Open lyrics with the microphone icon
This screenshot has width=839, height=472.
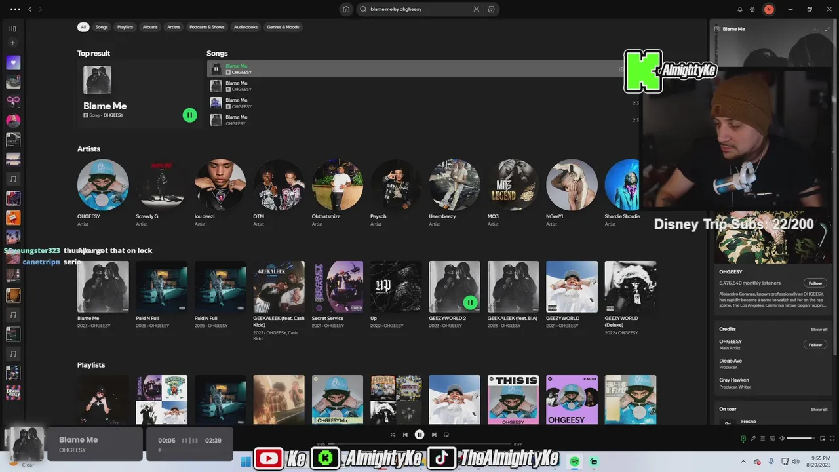point(753,439)
